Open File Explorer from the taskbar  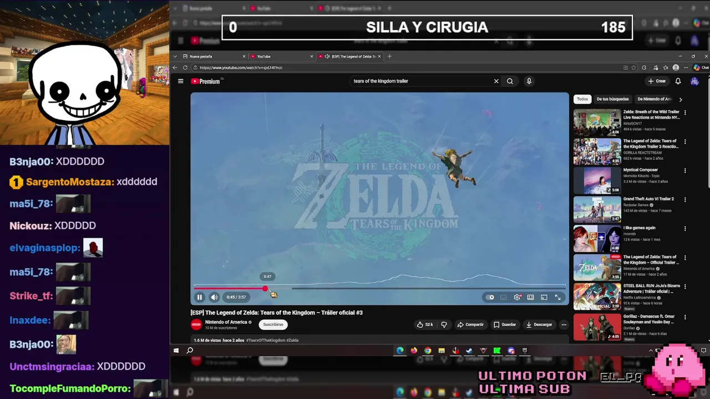442,350
